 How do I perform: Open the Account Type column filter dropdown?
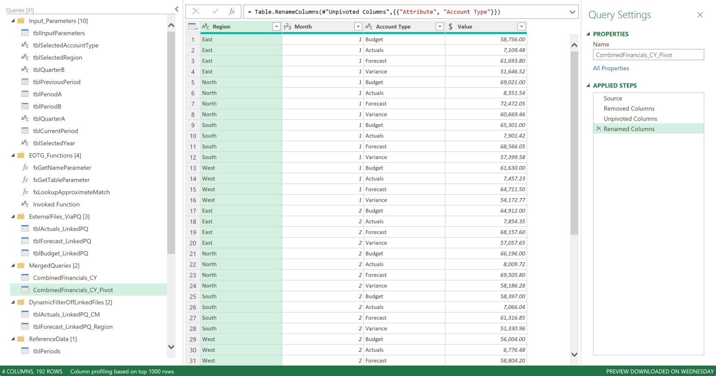439,27
